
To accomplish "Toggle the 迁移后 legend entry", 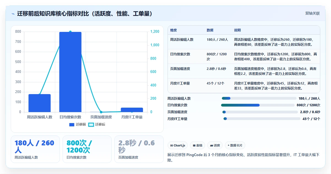I will [x=97, y=124].
